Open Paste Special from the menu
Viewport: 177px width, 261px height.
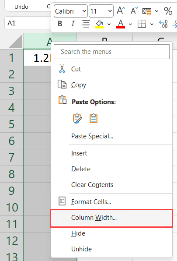coord(111,136)
